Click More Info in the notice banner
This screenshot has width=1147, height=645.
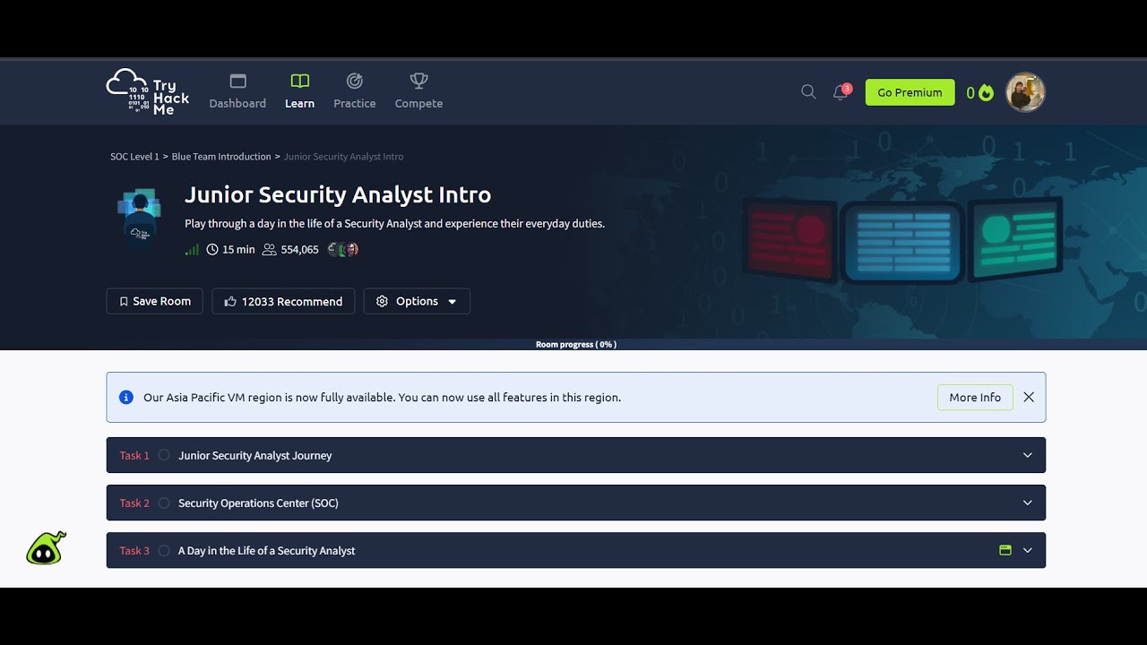point(975,397)
